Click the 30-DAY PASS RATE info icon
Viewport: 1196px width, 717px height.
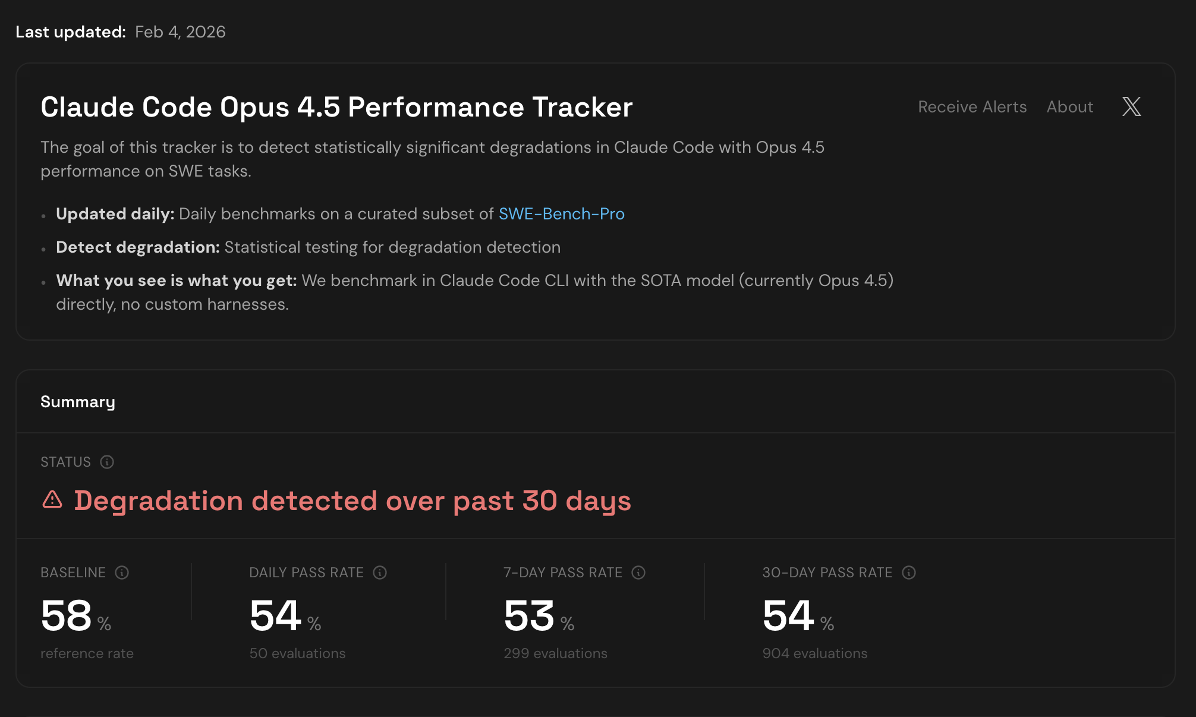click(909, 573)
